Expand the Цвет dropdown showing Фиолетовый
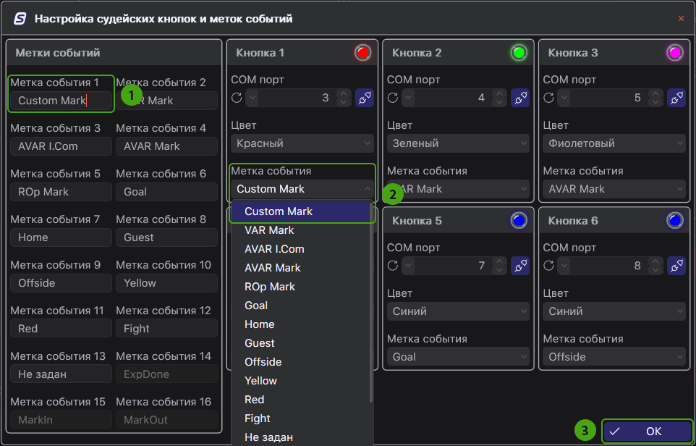The width and height of the screenshot is (696, 446). coord(614,143)
